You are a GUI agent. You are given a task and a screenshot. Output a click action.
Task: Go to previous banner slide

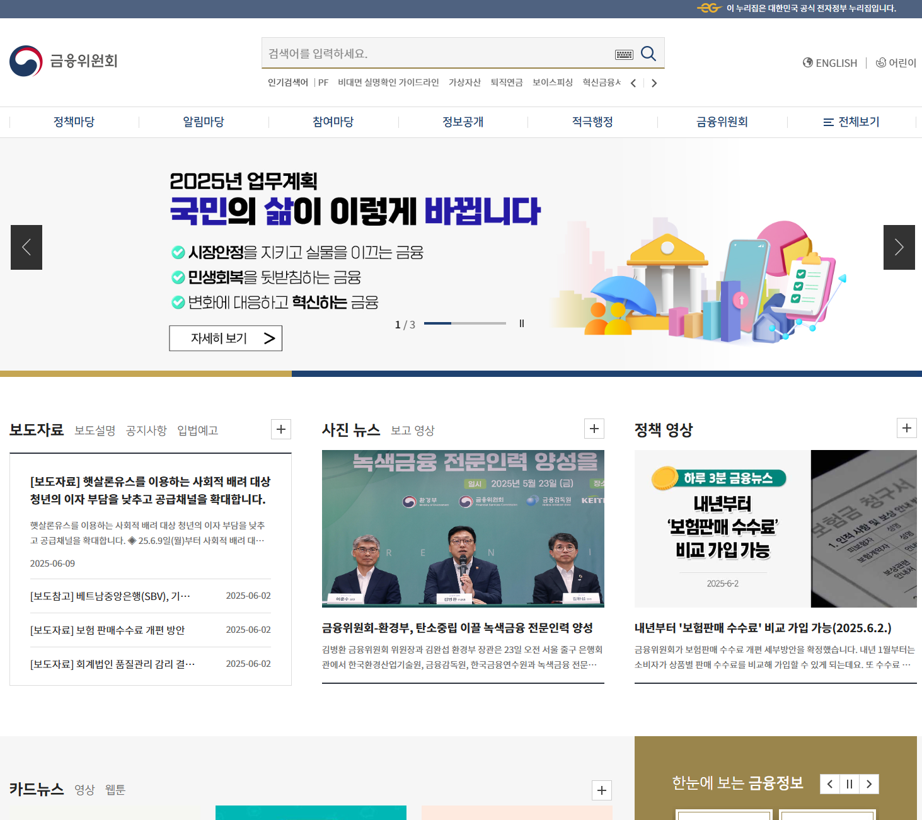tap(26, 247)
